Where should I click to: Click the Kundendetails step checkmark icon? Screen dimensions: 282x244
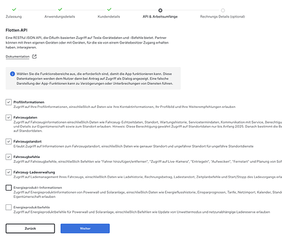(x=109, y=10)
